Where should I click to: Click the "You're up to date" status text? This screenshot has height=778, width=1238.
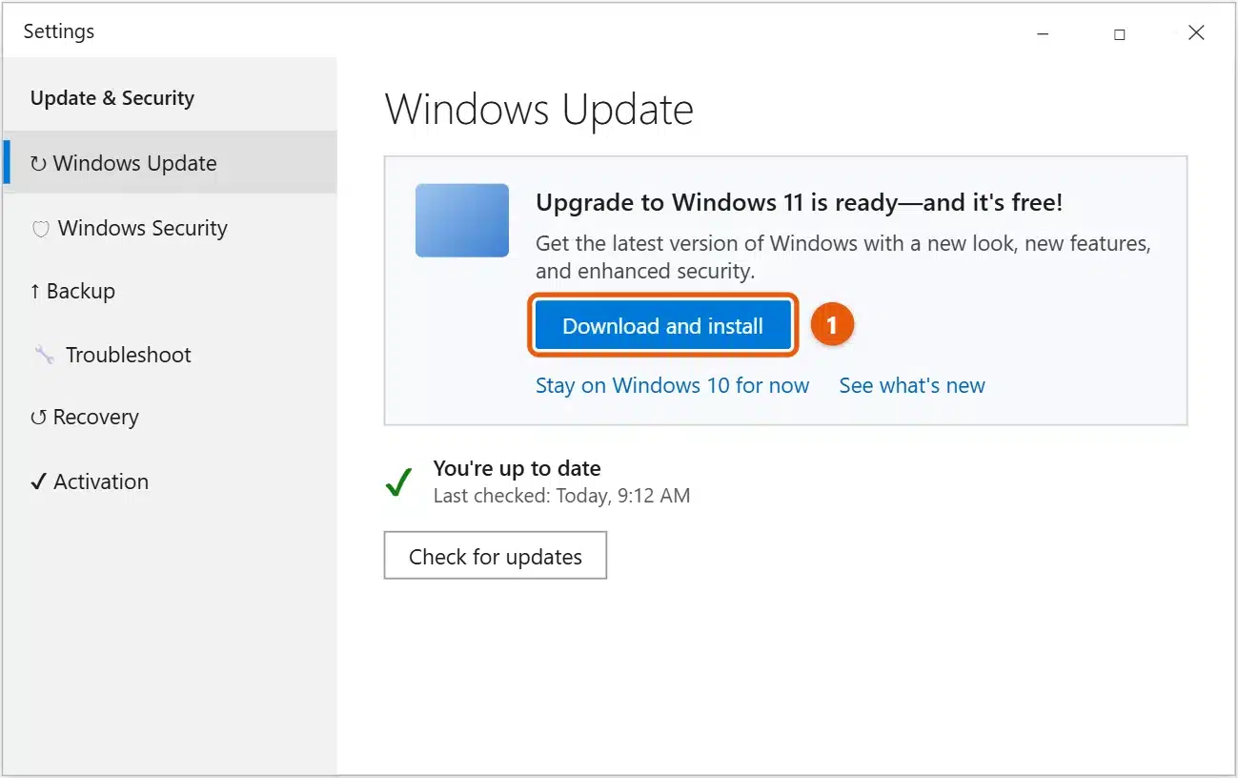(x=517, y=468)
